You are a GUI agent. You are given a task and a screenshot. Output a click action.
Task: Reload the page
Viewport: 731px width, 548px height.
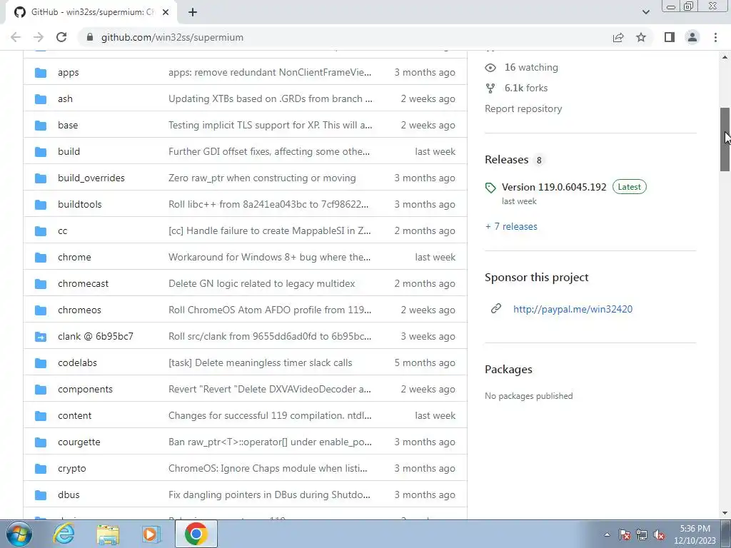[61, 37]
